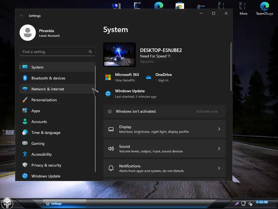Screen dimensions: 278x209
Task: Click Rename under the PC name
Action: (x=147, y=62)
